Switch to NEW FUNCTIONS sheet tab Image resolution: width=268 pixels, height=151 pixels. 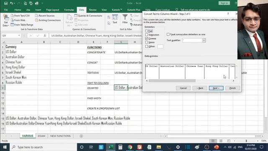(x=60, y=136)
